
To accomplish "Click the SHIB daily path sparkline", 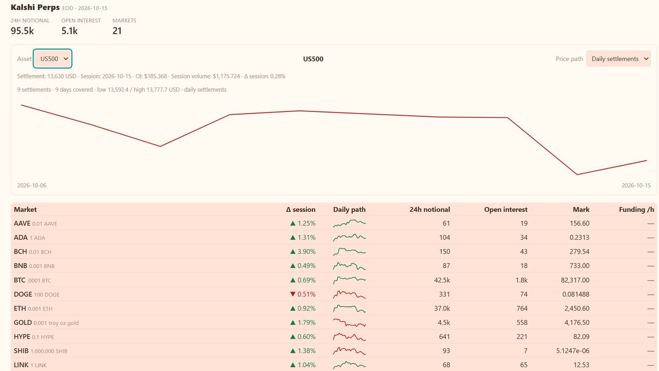I will [349, 351].
